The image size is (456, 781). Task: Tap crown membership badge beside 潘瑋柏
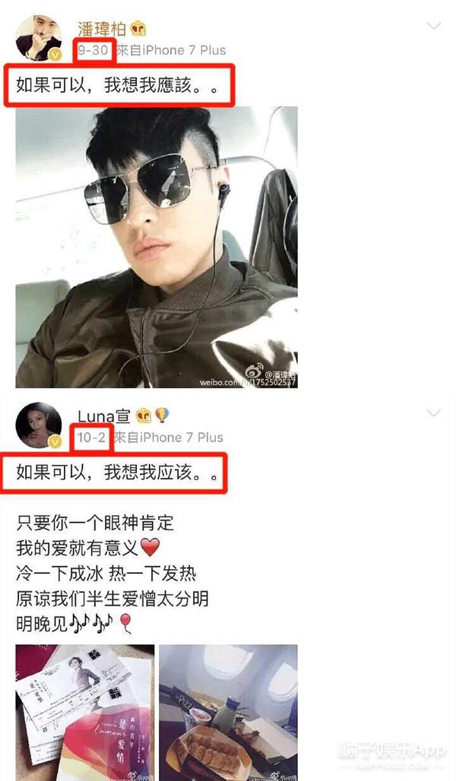pyautogui.click(x=138, y=29)
